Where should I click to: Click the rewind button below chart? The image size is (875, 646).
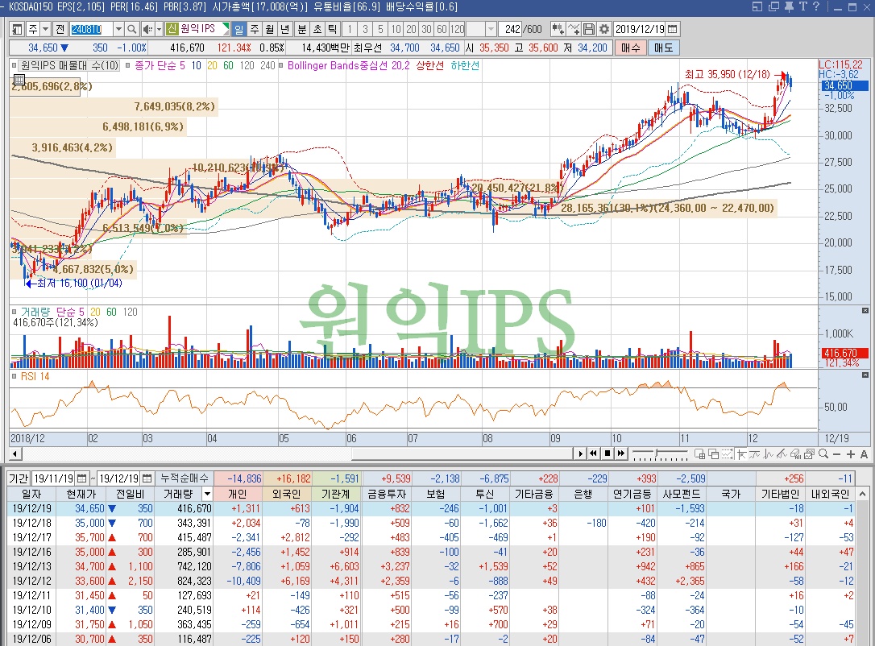(594, 453)
